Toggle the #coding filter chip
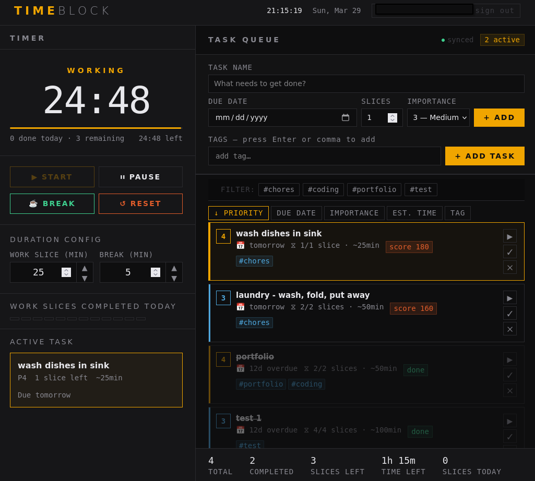Screen dimensions: 535x481 (323, 189)
